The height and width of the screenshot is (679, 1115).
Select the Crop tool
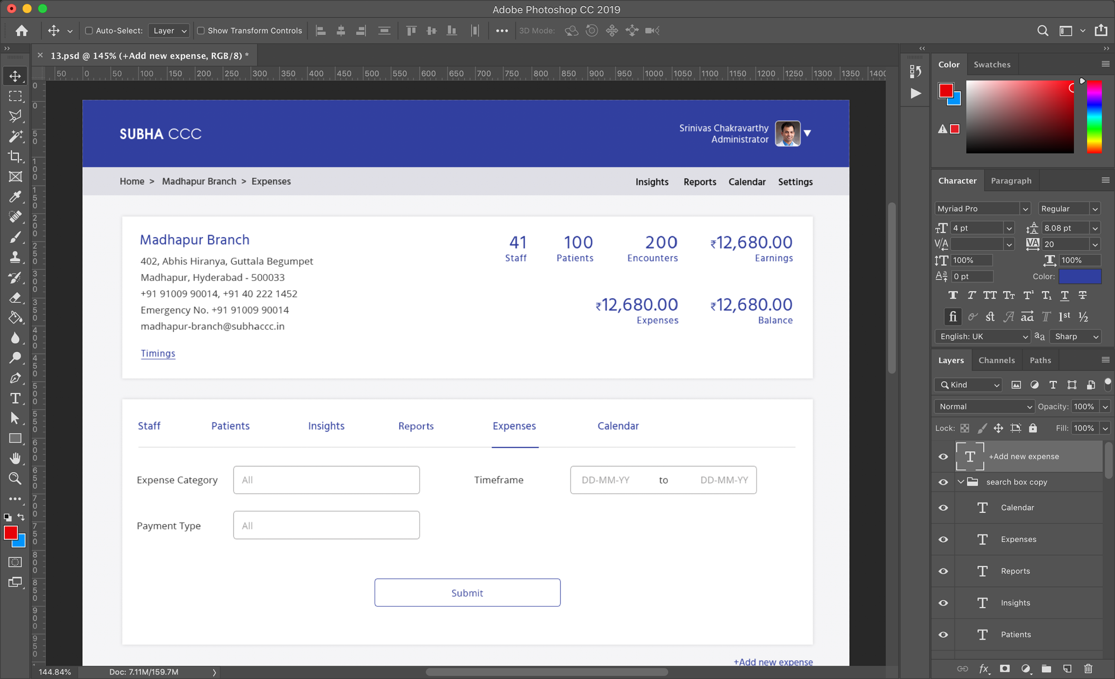coord(15,156)
